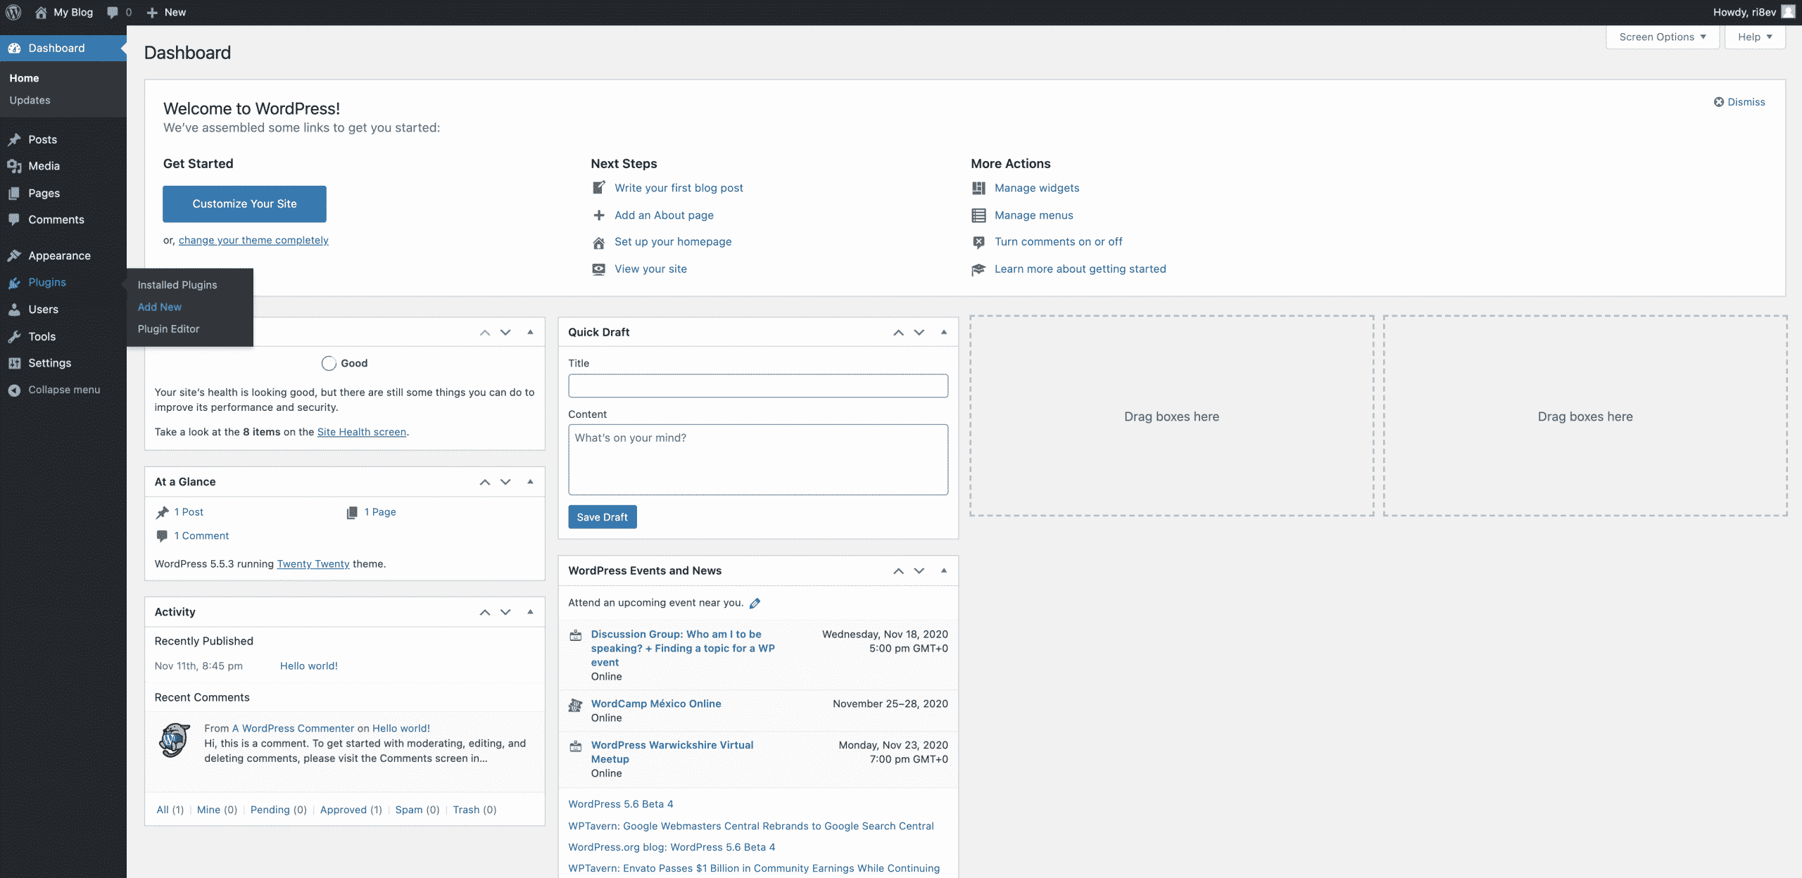Click into the Quick Draft Title field
Image resolution: width=1802 pixels, height=878 pixels.
(x=758, y=386)
